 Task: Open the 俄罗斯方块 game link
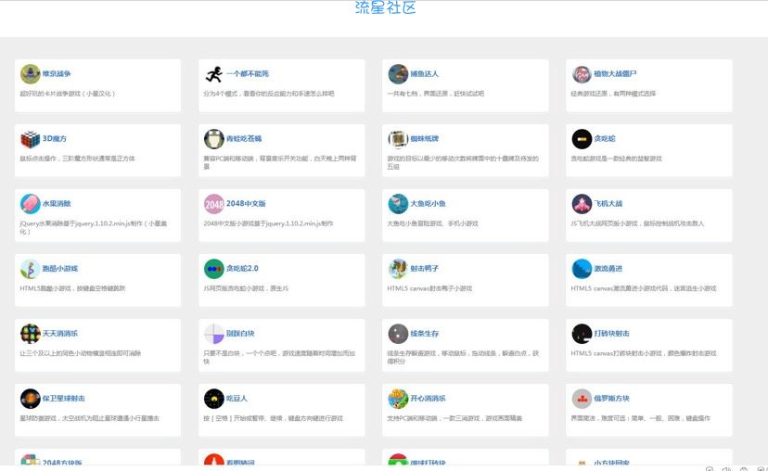click(x=612, y=399)
